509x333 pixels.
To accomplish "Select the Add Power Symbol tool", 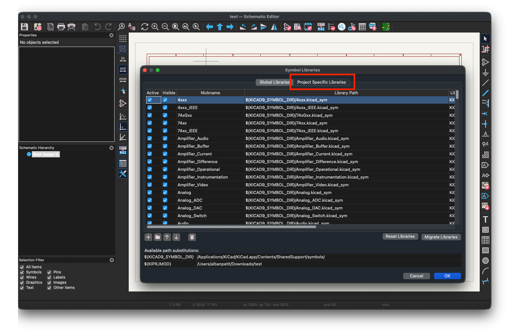I will click(485, 72).
